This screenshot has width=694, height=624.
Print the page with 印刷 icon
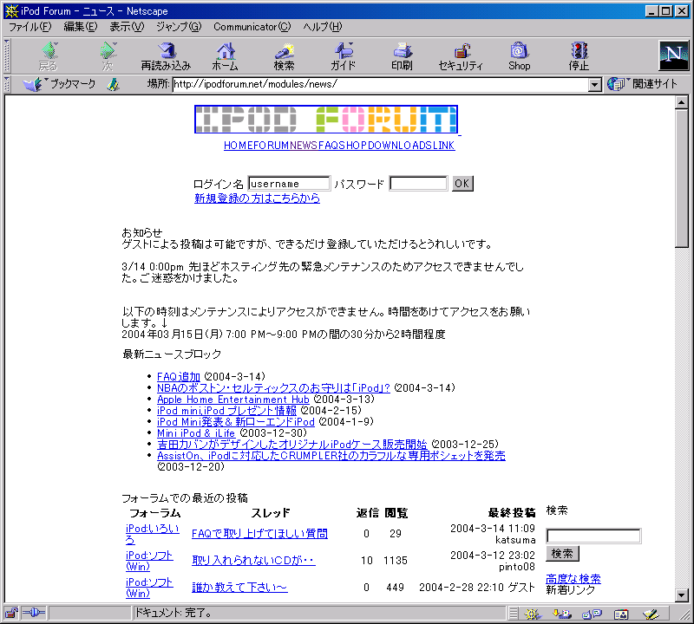(x=402, y=56)
